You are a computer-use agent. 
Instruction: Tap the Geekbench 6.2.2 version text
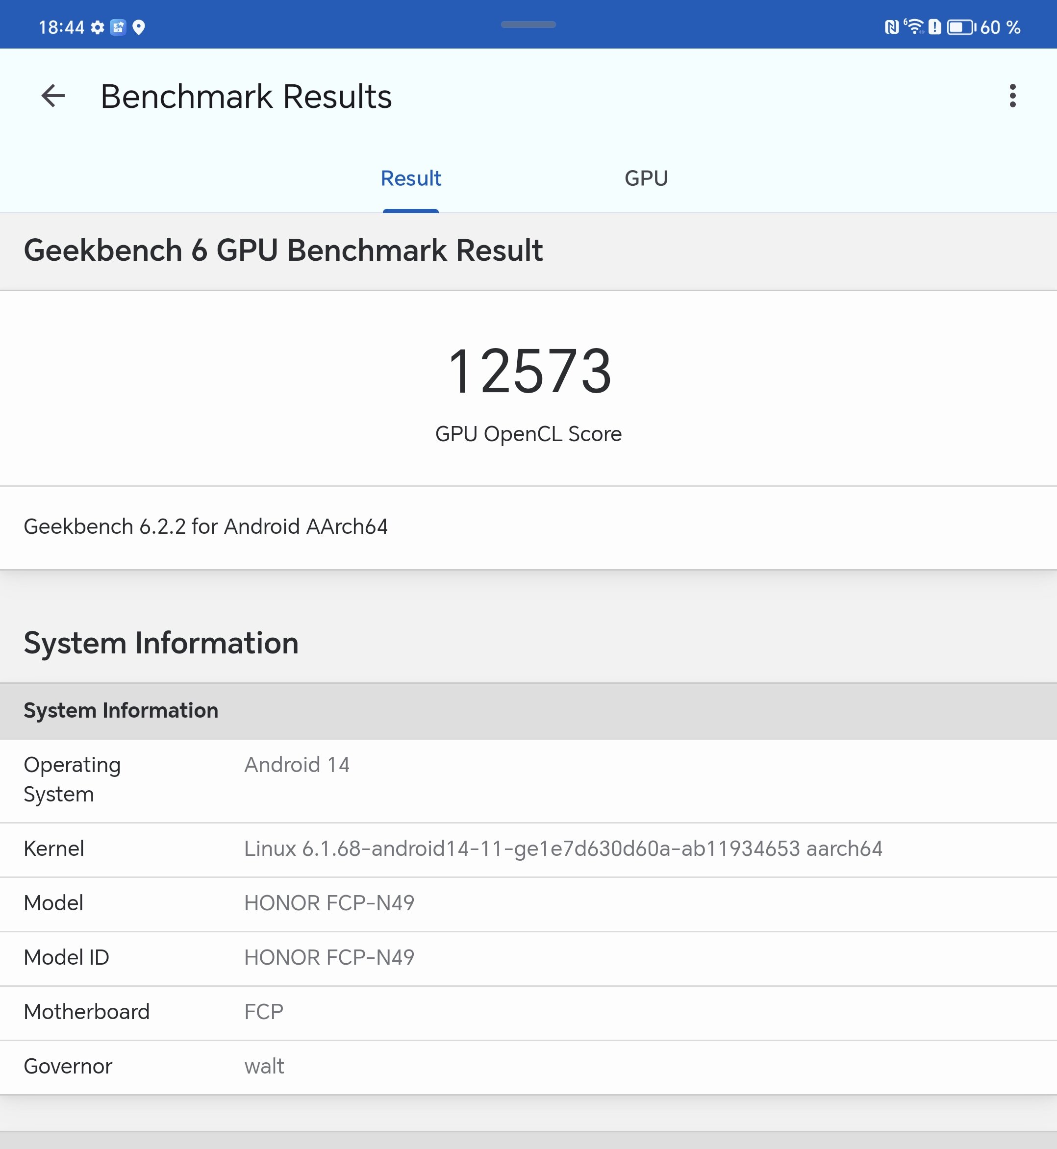coord(206,526)
